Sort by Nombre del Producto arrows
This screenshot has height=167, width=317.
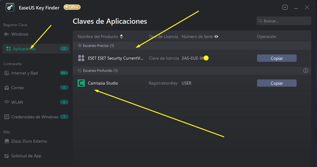(x=121, y=37)
